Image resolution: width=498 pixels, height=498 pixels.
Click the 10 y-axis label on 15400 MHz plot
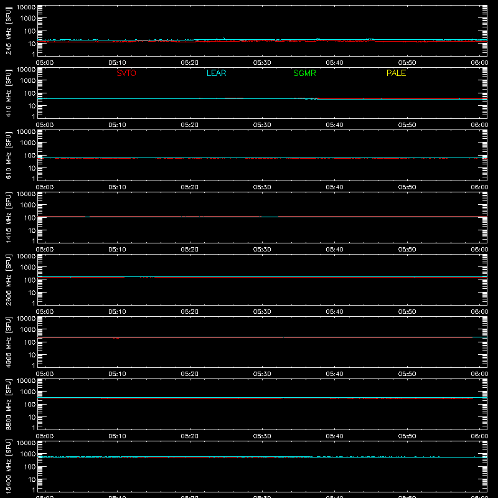[x=32, y=479]
